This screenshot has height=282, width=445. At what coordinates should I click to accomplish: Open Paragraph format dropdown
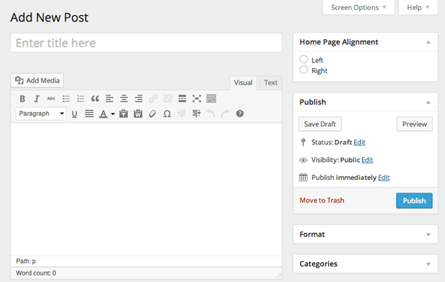pyautogui.click(x=41, y=113)
